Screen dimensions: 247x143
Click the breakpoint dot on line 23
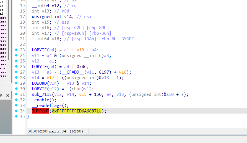pyautogui.click(x=16, y=50)
